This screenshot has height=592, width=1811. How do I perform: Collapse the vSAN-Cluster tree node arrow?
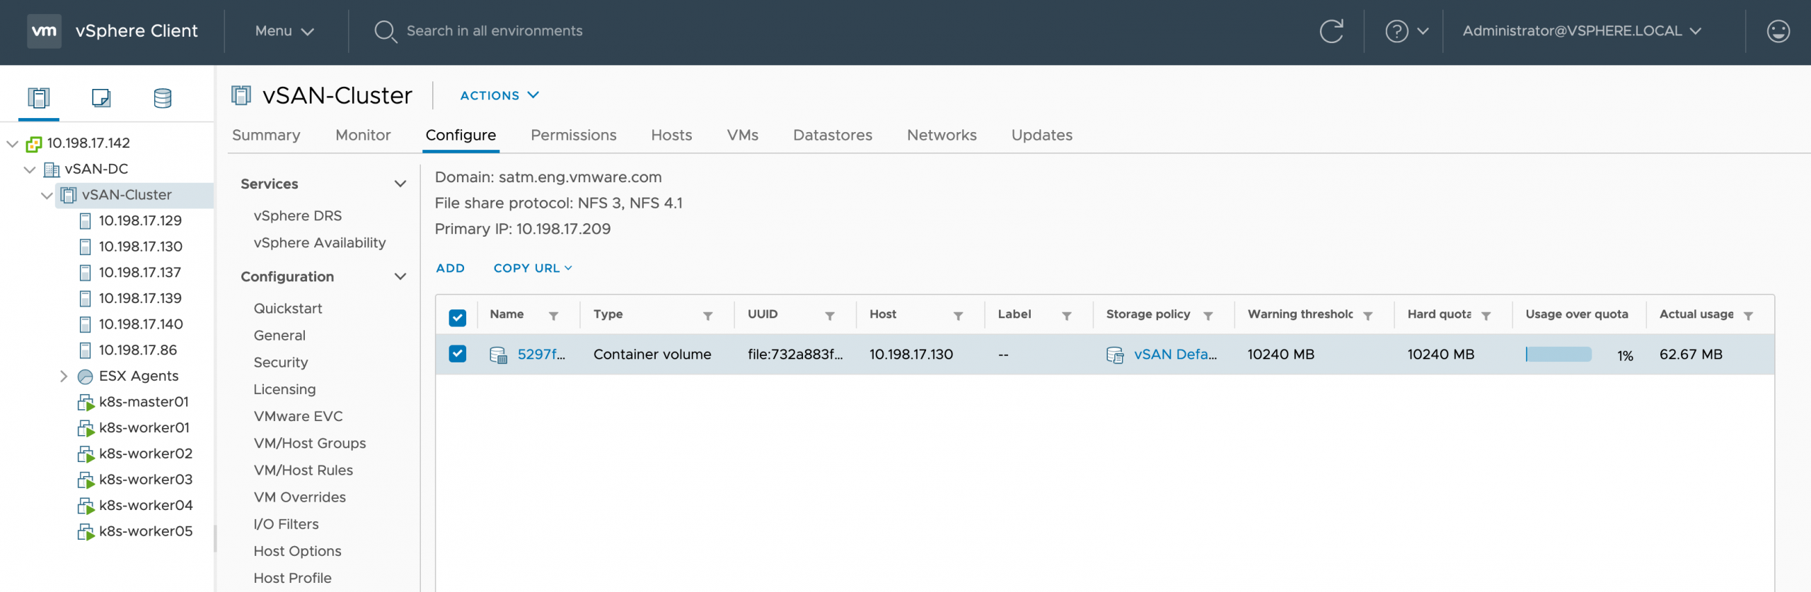click(x=47, y=196)
